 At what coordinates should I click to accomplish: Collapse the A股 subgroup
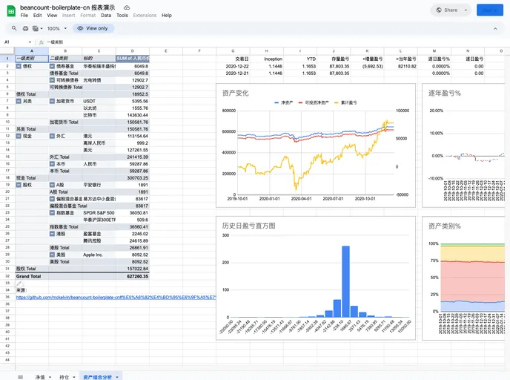(x=52, y=185)
